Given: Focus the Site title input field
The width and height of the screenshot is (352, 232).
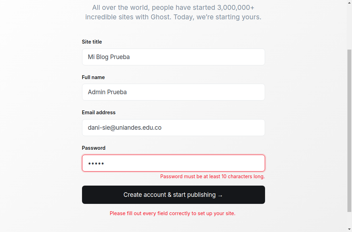Looking at the screenshot, I should pos(173,57).
